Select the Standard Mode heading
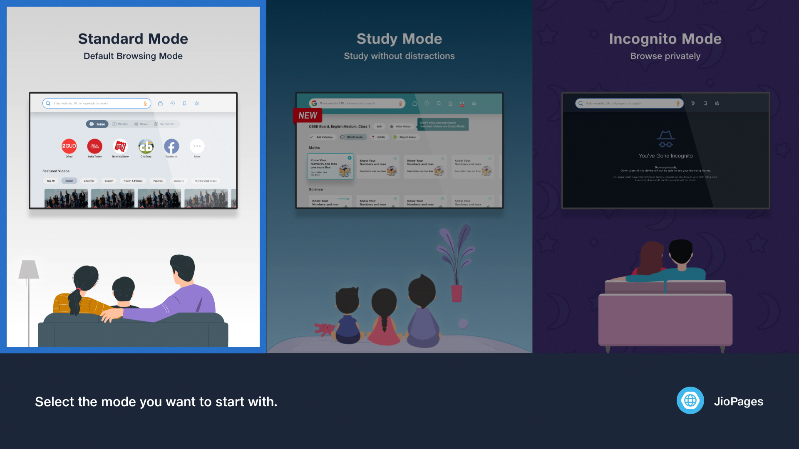799x449 pixels. 133,39
